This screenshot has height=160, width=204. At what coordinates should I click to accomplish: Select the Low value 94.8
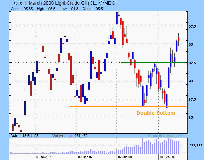pos(75,9)
